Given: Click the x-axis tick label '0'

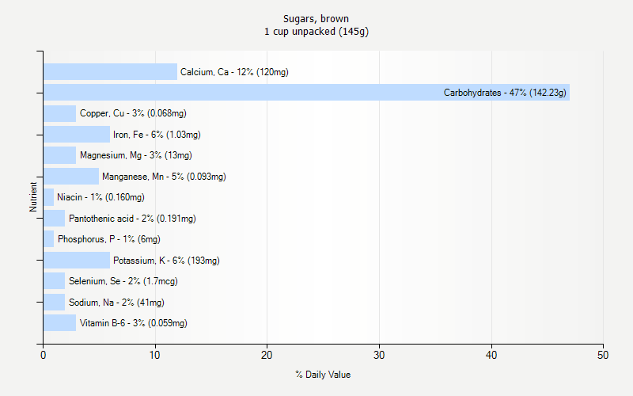Looking at the screenshot, I should pyautogui.click(x=44, y=355).
